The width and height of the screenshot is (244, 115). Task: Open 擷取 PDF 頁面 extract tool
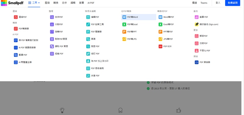(x=59, y=46)
